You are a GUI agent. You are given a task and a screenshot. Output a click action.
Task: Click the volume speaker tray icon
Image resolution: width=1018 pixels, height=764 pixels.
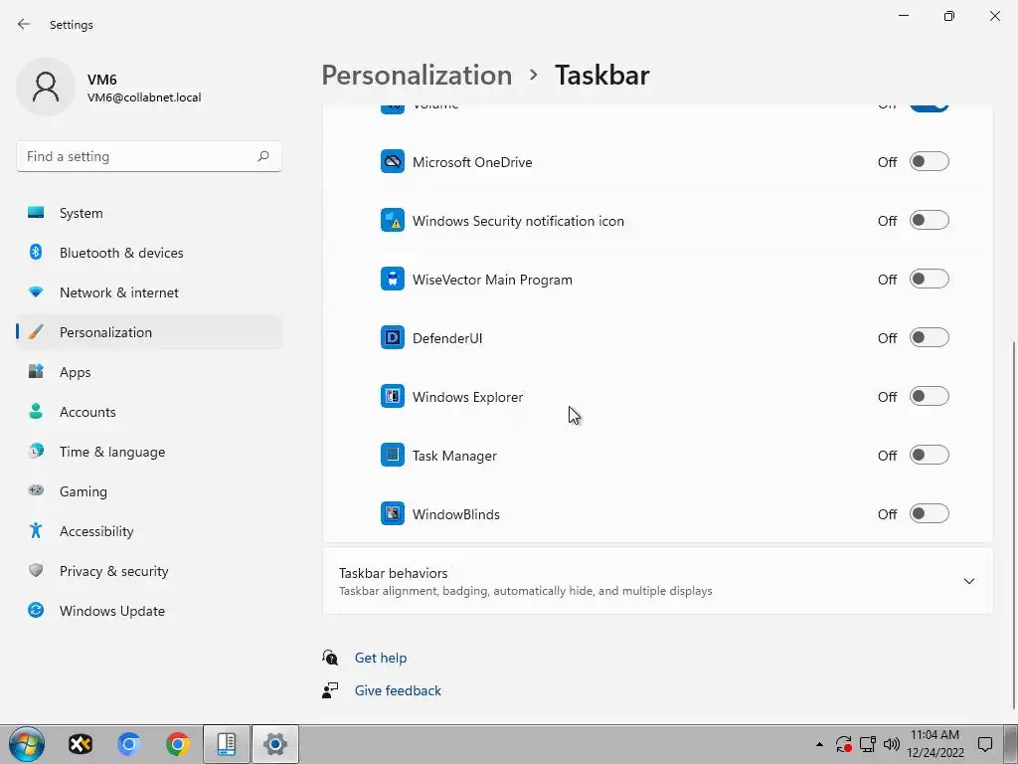tap(892, 744)
